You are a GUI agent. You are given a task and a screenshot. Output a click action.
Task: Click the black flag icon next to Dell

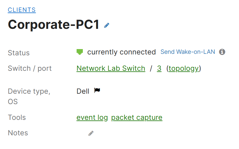coord(97,90)
